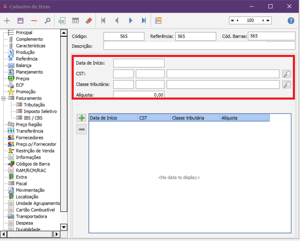Sort by Classe tributária column header
Screen dimensions: 300x241
point(196,118)
